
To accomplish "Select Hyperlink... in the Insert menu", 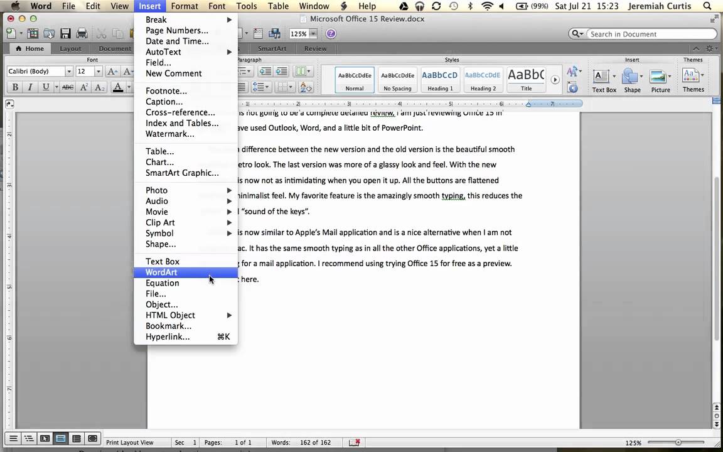I will pyautogui.click(x=168, y=337).
